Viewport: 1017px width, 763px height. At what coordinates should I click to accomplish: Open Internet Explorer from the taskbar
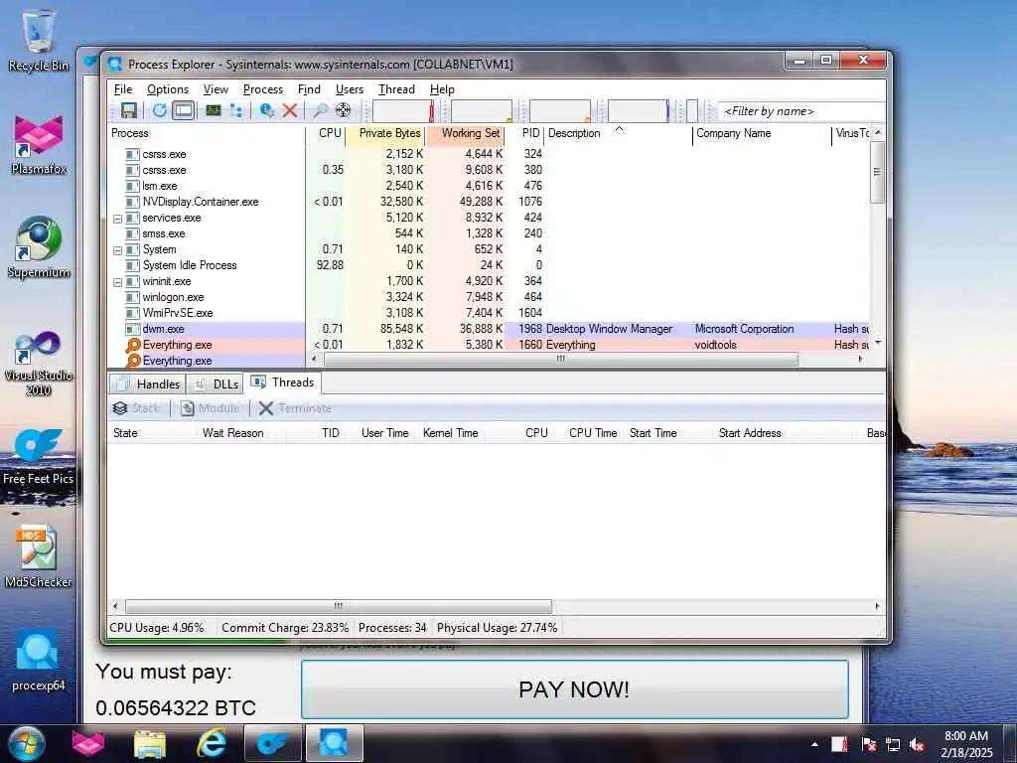(213, 743)
